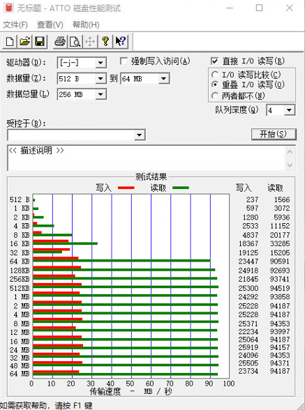305x410 pixels.
Task: Select 重叠 I/O 读写(O) radio option
Action: [215, 85]
